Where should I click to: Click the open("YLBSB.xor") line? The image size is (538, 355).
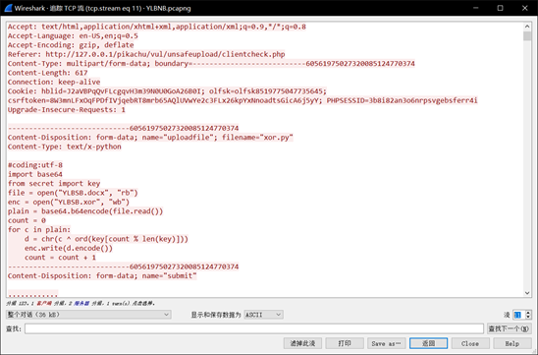(69, 203)
